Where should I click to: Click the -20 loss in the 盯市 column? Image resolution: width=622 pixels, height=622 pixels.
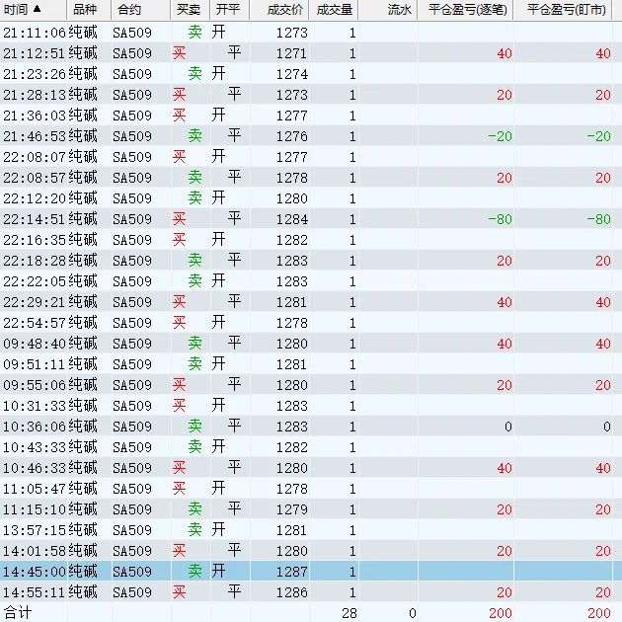point(598,136)
